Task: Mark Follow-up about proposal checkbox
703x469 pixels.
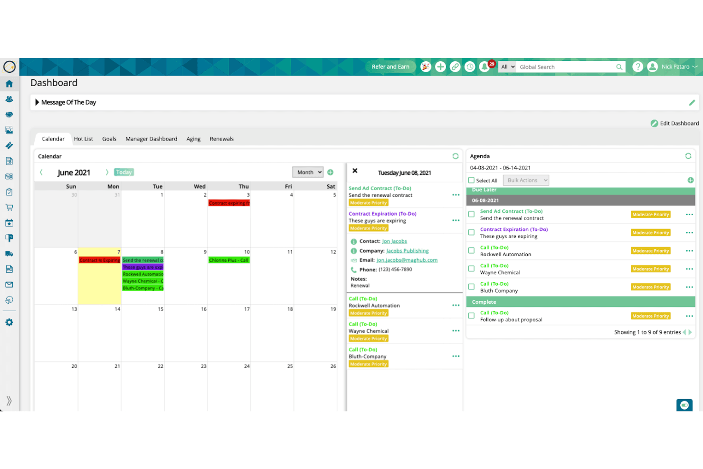Action: point(471,316)
